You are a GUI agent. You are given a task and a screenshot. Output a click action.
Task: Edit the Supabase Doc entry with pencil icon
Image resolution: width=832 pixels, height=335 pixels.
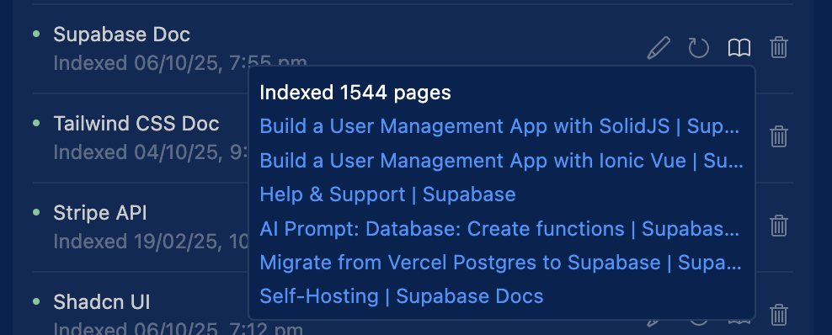click(x=659, y=48)
